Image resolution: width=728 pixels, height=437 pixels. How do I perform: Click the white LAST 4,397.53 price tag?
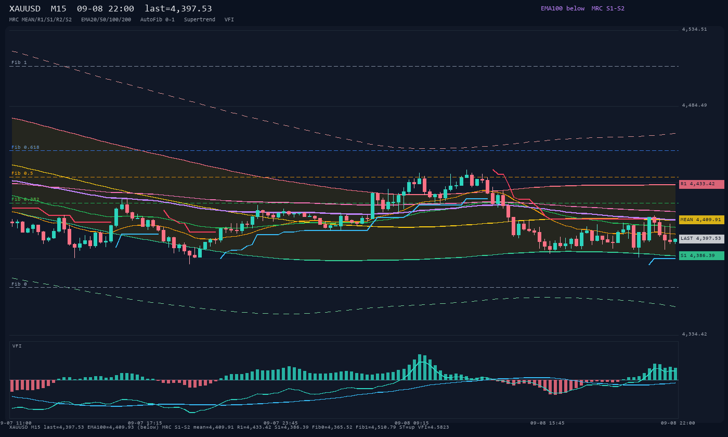pos(701,239)
